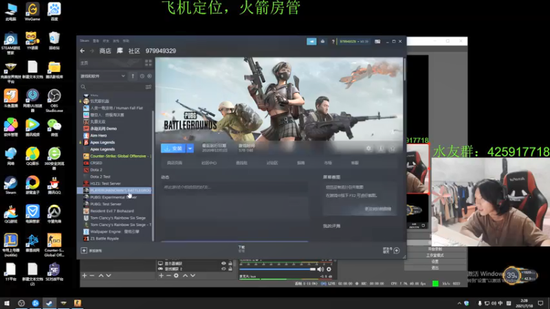Move OBS scene up with arrow
The image size is (550, 309).
pyautogui.click(x=101, y=276)
